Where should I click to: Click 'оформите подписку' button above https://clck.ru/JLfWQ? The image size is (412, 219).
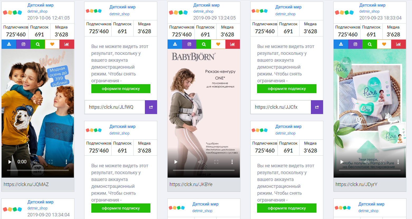pos(121,89)
